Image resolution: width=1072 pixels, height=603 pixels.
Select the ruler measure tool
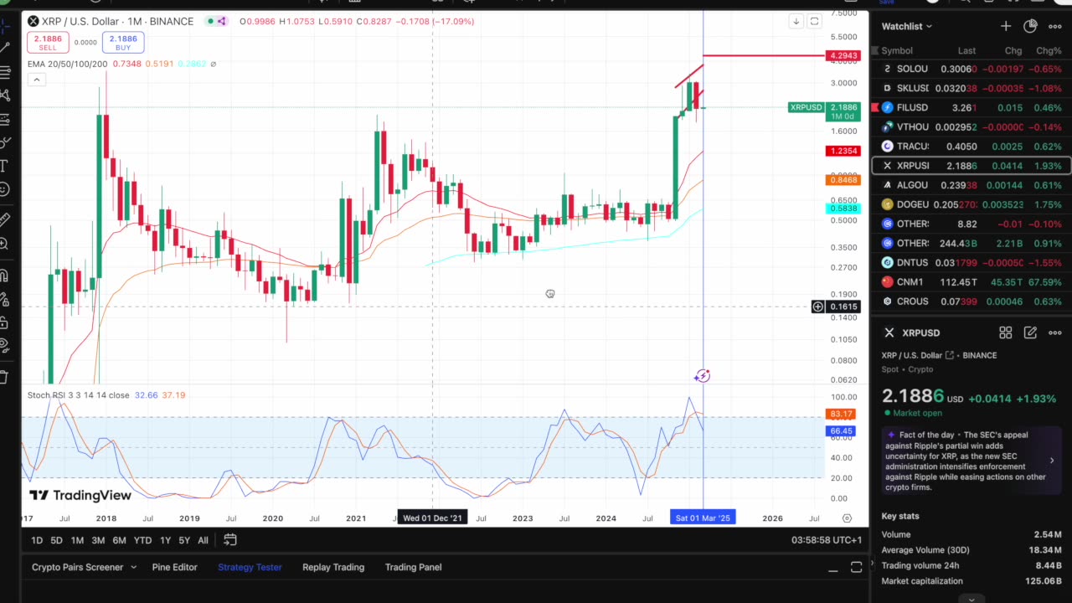pyautogui.click(x=4, y=219)
